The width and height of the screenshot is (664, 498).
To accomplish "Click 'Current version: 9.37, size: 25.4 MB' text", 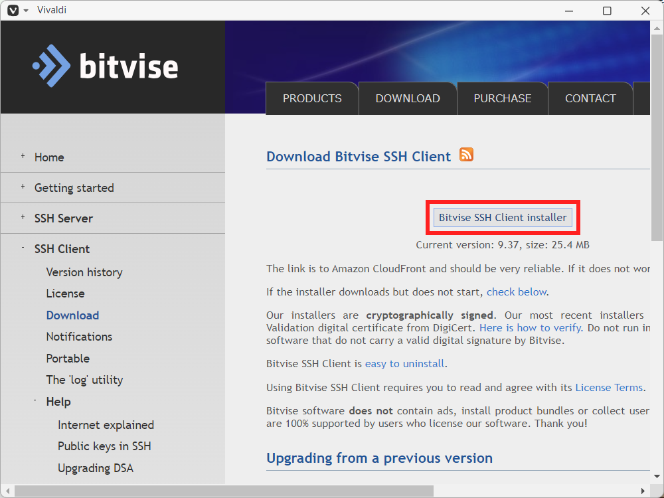I will coord(503,245).
